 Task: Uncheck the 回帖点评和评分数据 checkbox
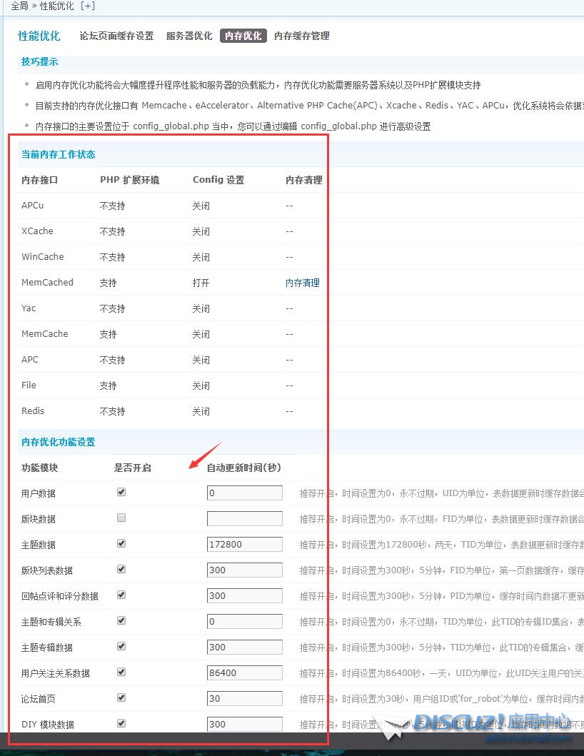(x=121, y=595)
